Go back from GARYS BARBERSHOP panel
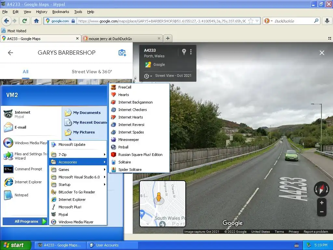 [10, 52]
